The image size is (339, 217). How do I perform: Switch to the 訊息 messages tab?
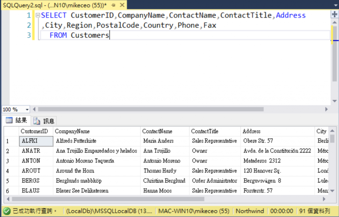coord(44,121)
